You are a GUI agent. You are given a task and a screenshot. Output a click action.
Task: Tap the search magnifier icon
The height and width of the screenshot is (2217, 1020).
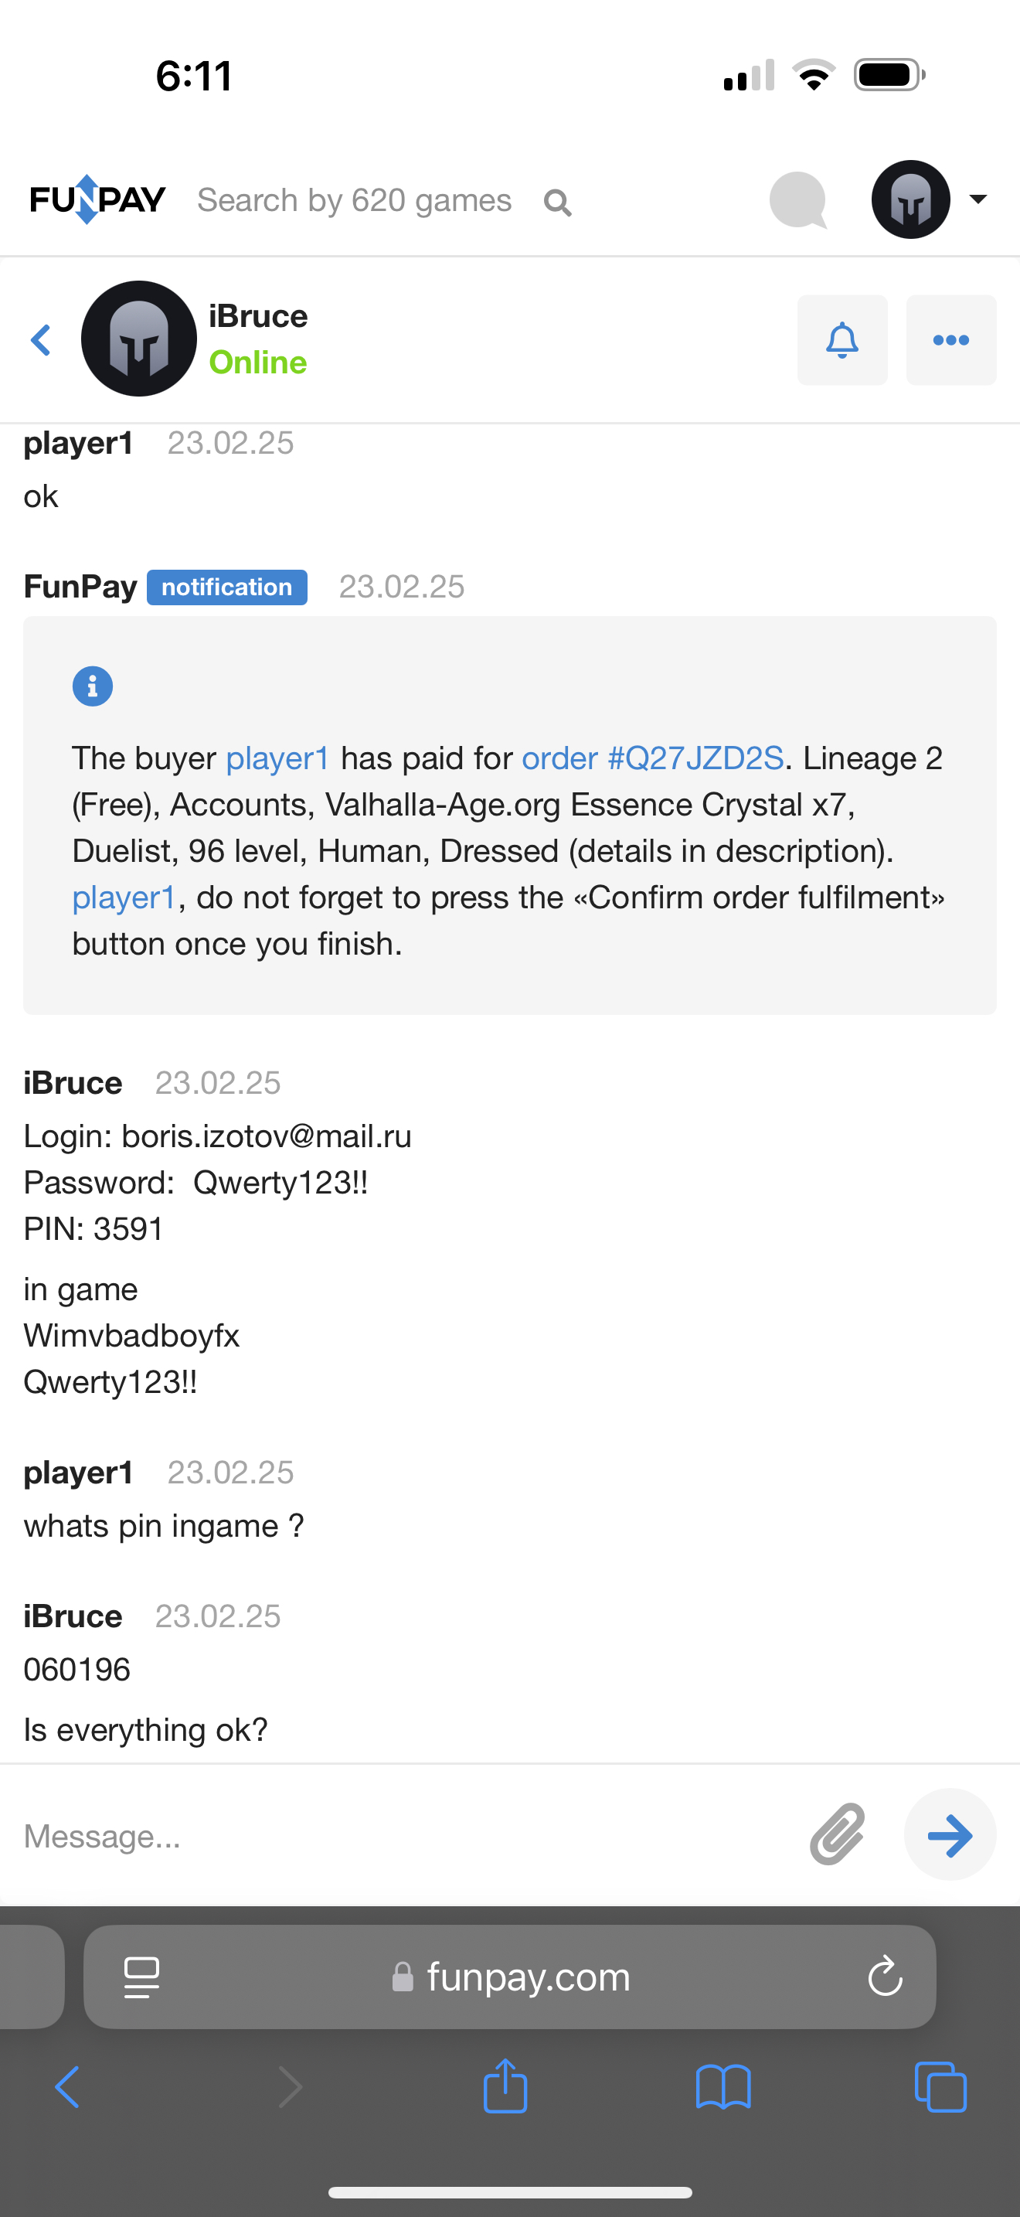coord(557,203)
